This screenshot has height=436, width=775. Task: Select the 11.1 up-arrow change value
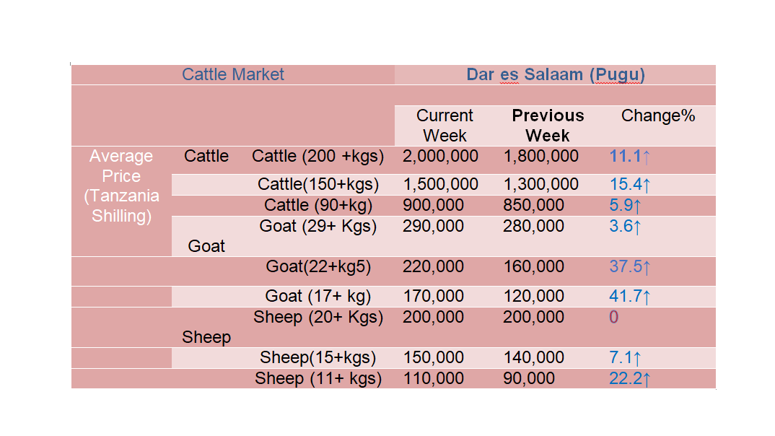pyautogui.click(x=630, y=157)
